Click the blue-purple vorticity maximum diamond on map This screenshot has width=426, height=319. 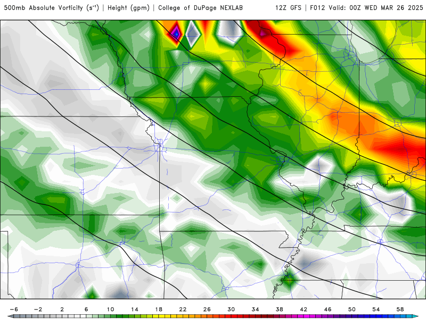(176, 34)
